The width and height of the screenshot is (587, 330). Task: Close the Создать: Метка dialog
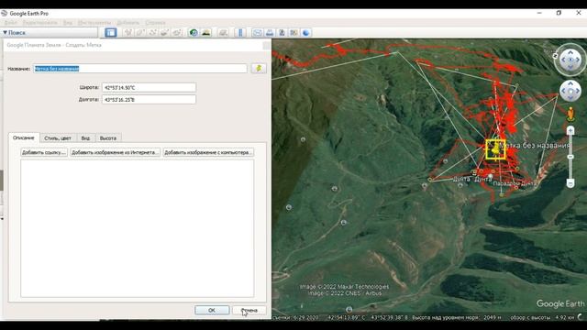(267, 45)
